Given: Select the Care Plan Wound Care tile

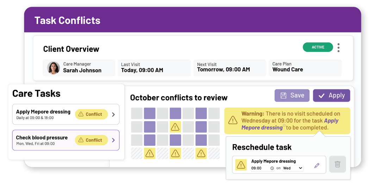Looking at the screenshot, I should (305, 68).
